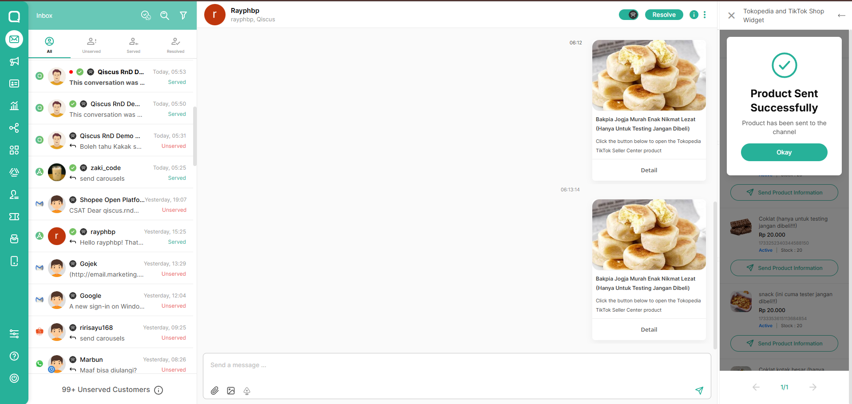Open the Google conversation
The width and height of the screenshot is (852, 404).
click(111, 300)
